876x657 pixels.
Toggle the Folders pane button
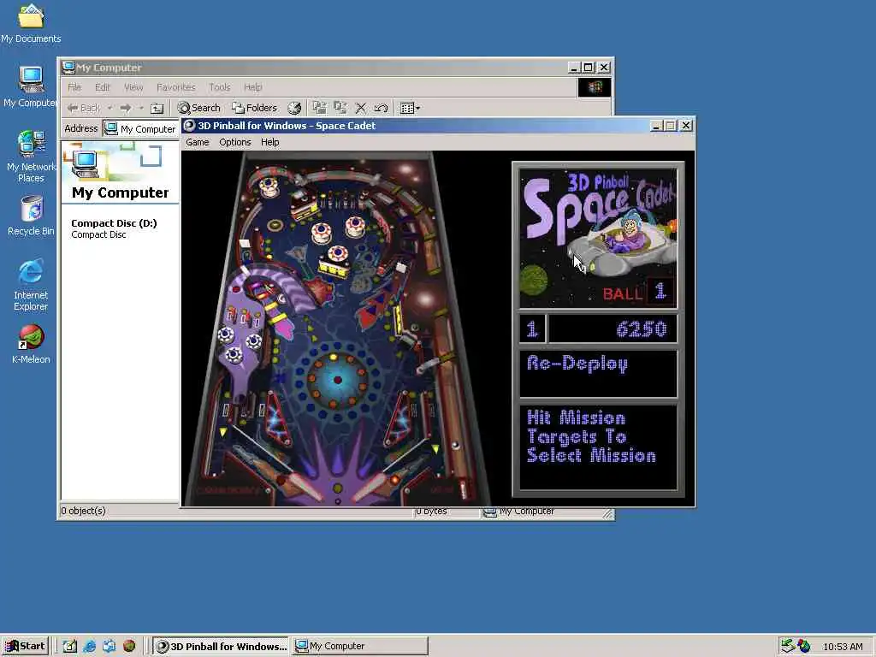pyautogui.click(x=255, y=108)
